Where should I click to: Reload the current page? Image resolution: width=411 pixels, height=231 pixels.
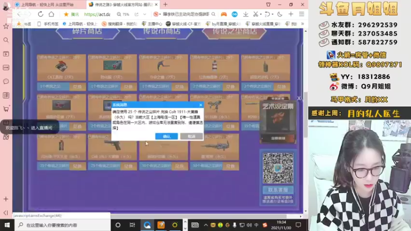tap(41, 14)
